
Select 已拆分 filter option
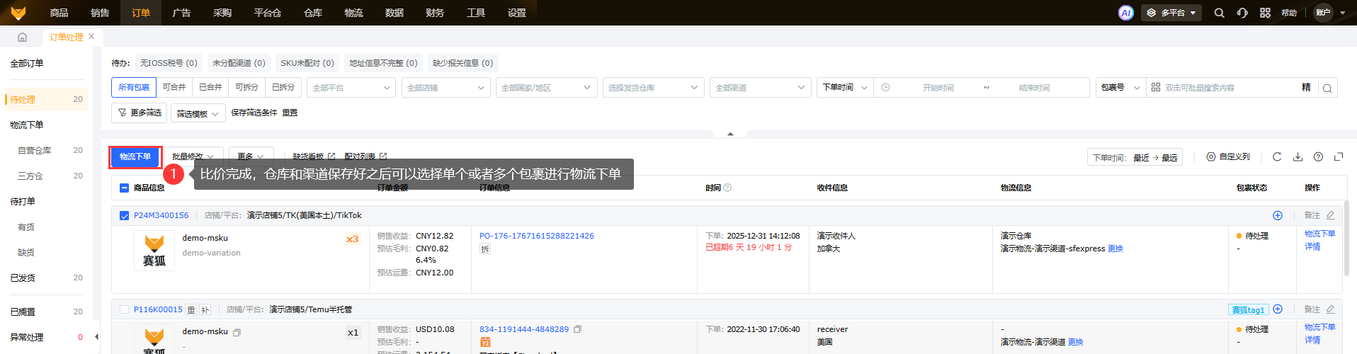click(283, 87)
